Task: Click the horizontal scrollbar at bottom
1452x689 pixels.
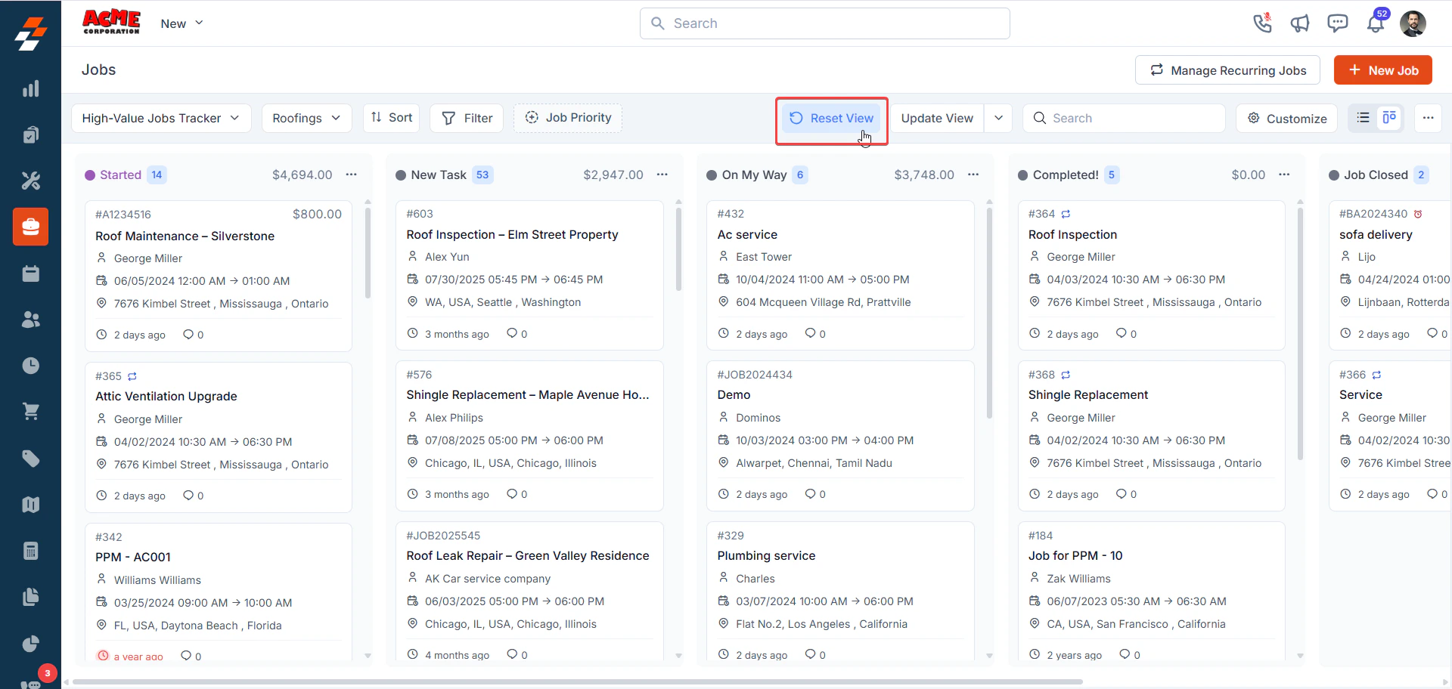Action: pos(578,681)
